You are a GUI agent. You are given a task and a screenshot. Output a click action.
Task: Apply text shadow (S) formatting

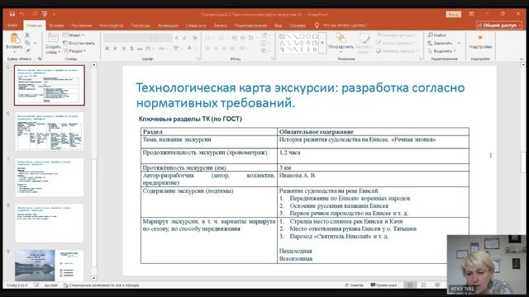click(131, 49)
